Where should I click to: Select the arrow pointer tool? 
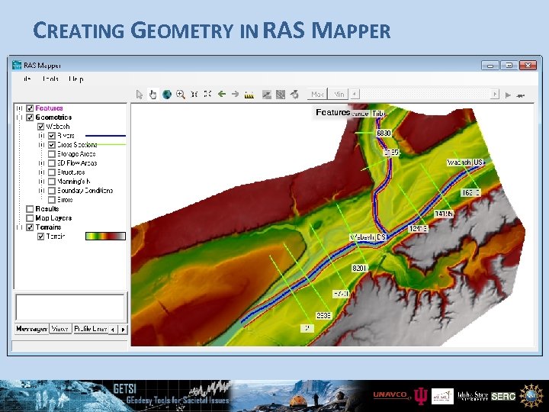coord(140,95)
